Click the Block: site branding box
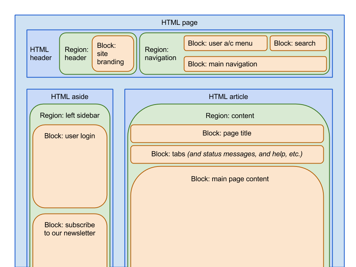 (113, 53)
